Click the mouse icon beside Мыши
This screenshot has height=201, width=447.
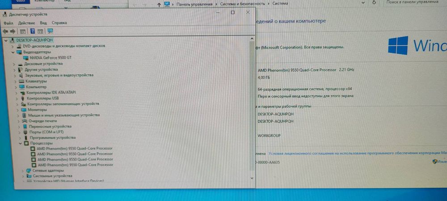point(25,115)
